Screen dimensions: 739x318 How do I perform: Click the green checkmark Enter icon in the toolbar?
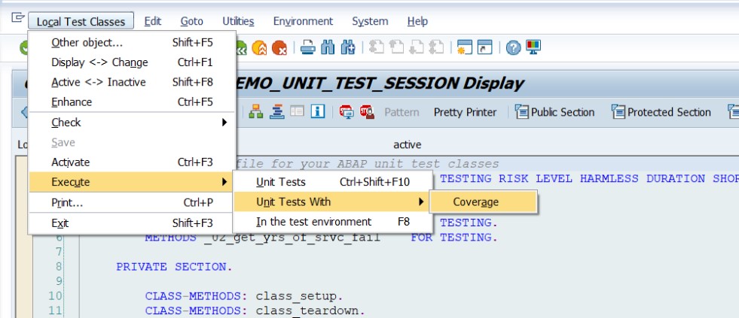tap(23, 47)
